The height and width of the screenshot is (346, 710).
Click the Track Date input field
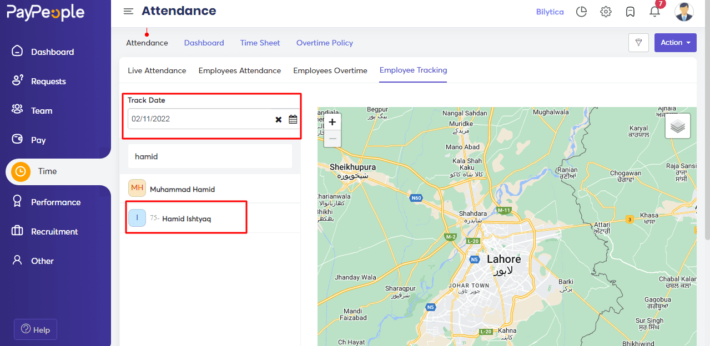213,119
